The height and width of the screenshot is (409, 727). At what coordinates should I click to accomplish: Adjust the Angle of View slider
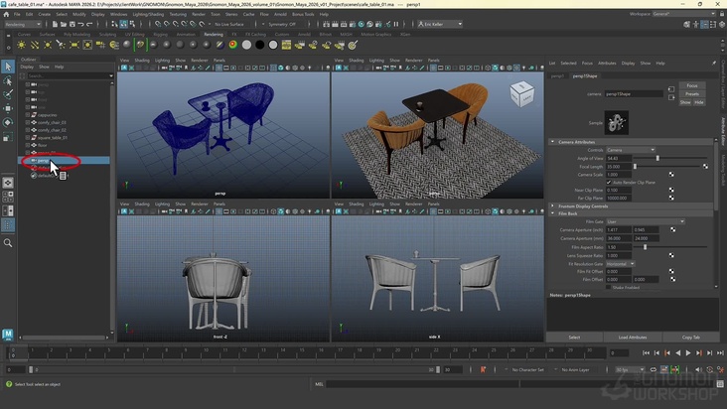pyautogui.click(x=657, y=158)
